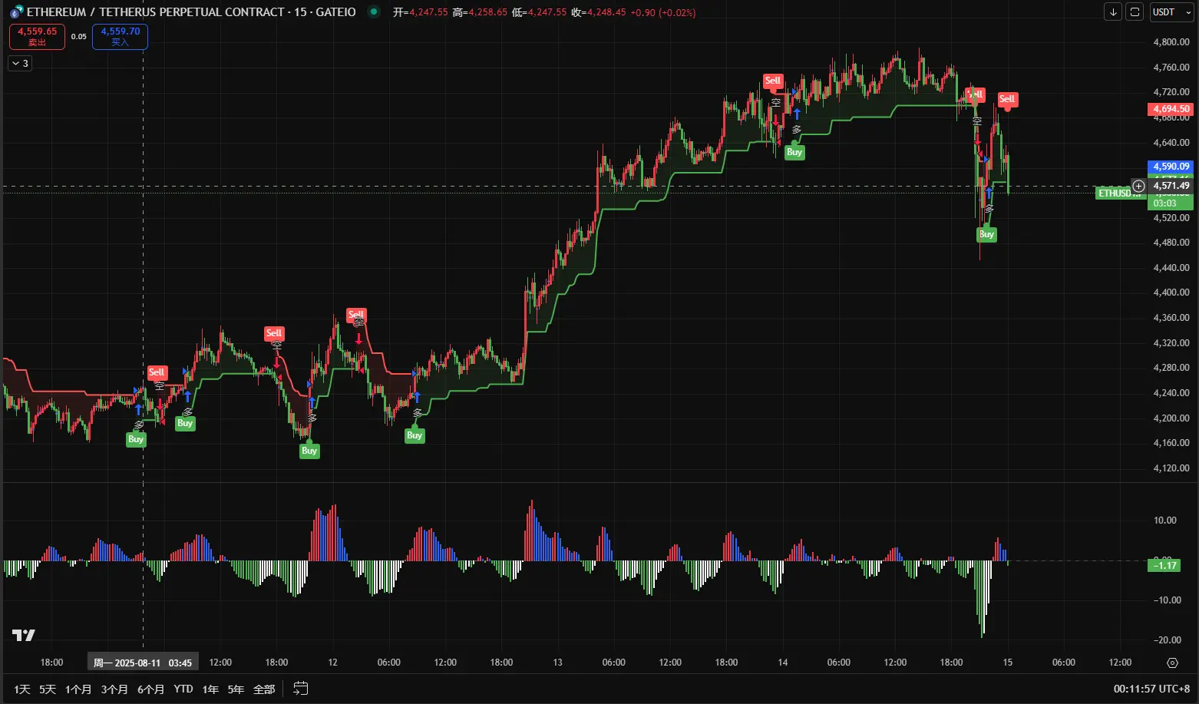
Task: Click the Buy signal label near 06:00 on the 12th
Action: click(415, 435)
